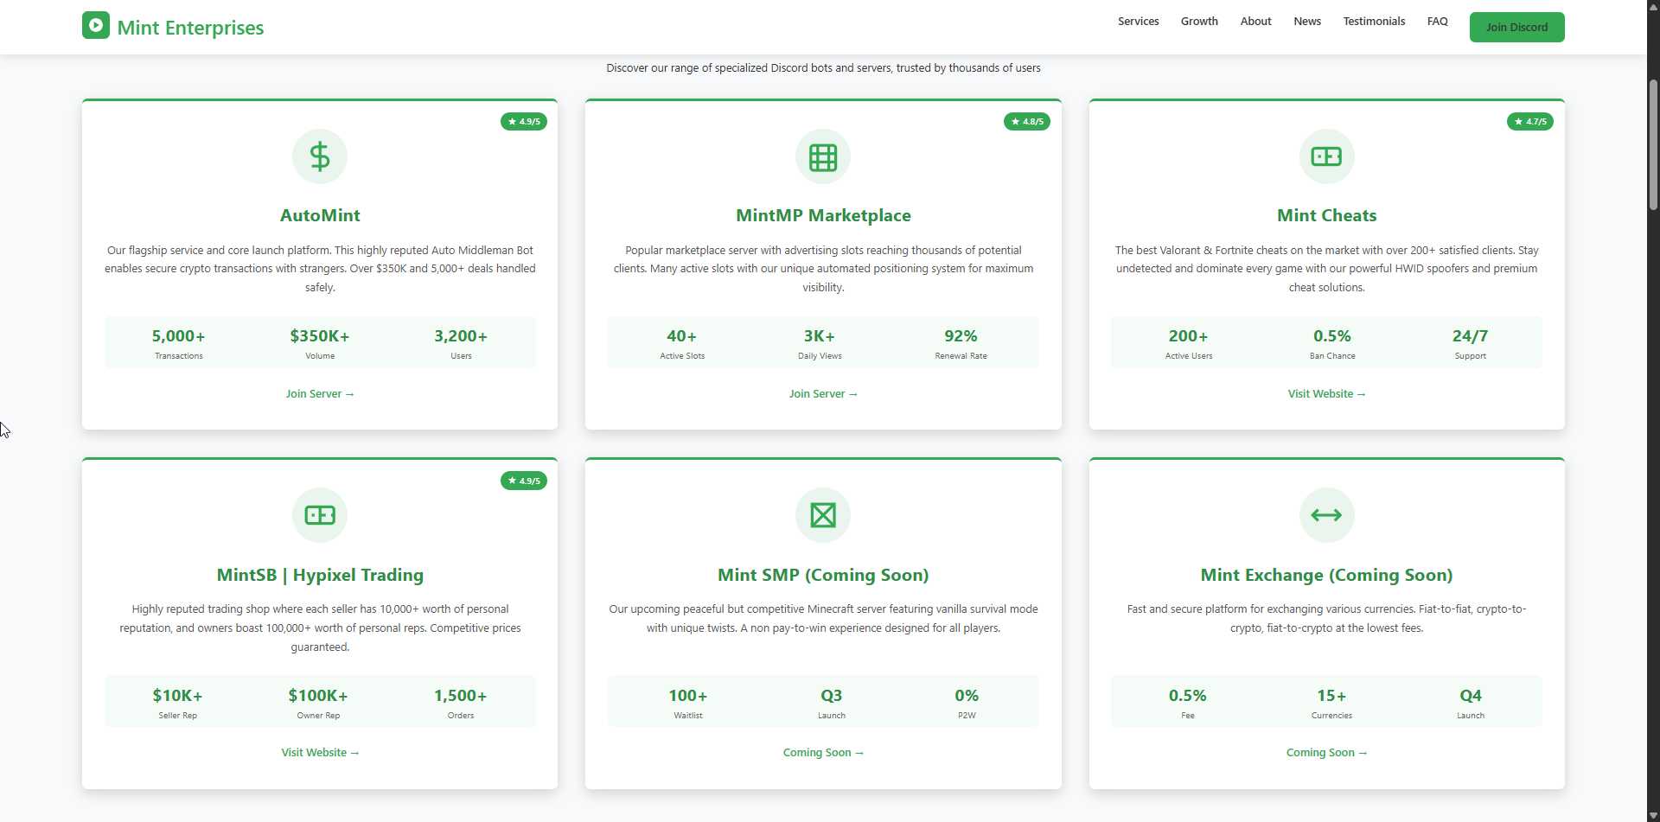Select the Mint SMP (Coming Soon) heading

pos(823,575)
